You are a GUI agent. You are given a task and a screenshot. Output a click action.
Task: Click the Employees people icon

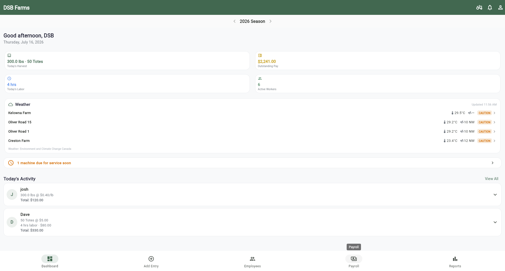(252, 259)
